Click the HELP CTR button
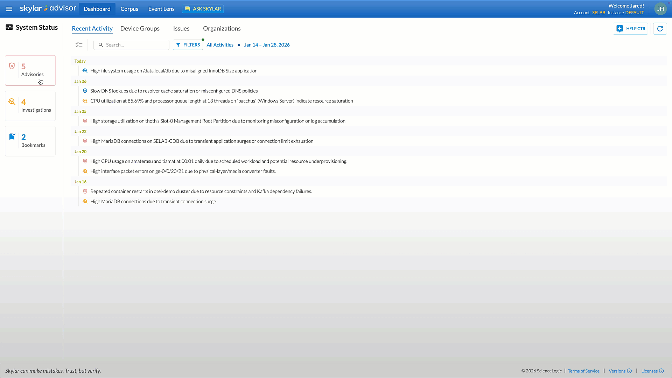This screenshot has height=378, width=672. coord(630,29)
